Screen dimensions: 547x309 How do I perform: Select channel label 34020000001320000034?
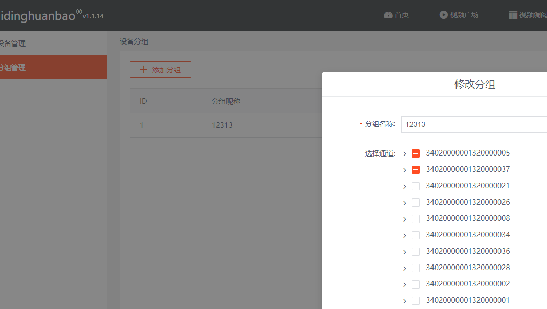(x=468, y=235)
